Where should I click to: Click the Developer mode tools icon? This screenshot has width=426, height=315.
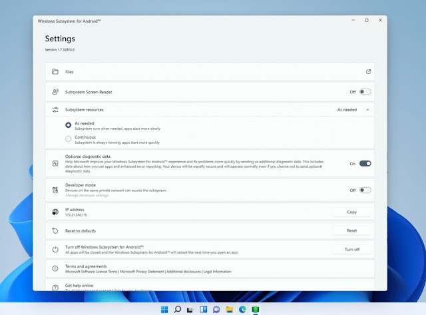(55, 190)
